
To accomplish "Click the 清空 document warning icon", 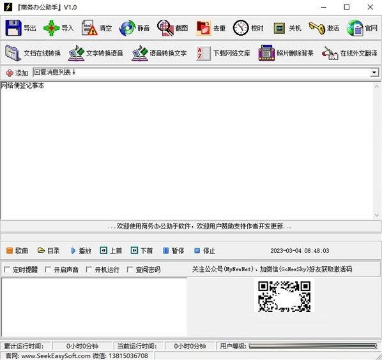I will (89, 28).
